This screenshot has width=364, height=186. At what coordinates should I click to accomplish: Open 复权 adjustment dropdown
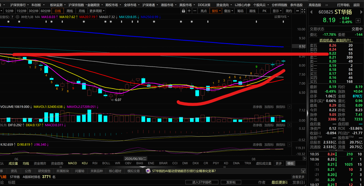216,11
